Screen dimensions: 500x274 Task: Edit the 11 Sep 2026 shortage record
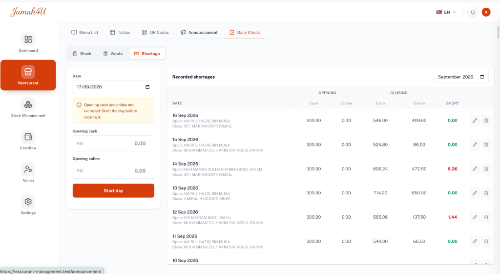click(x=475, y=241)
